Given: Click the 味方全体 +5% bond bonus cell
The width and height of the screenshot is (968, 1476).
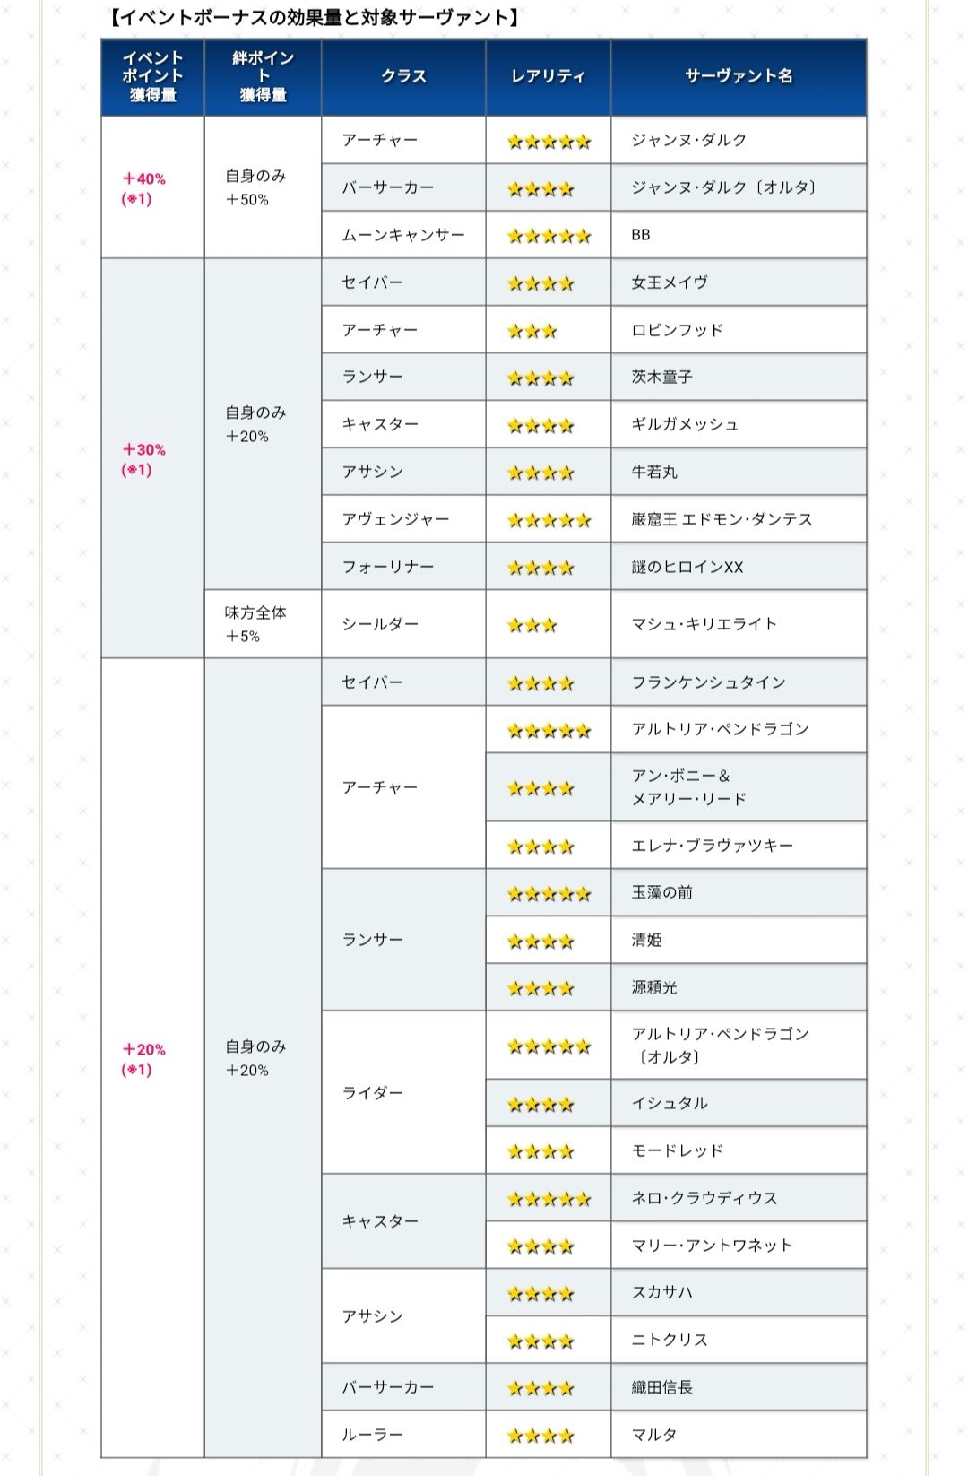Looking at the screenshot, I should 263,624.
